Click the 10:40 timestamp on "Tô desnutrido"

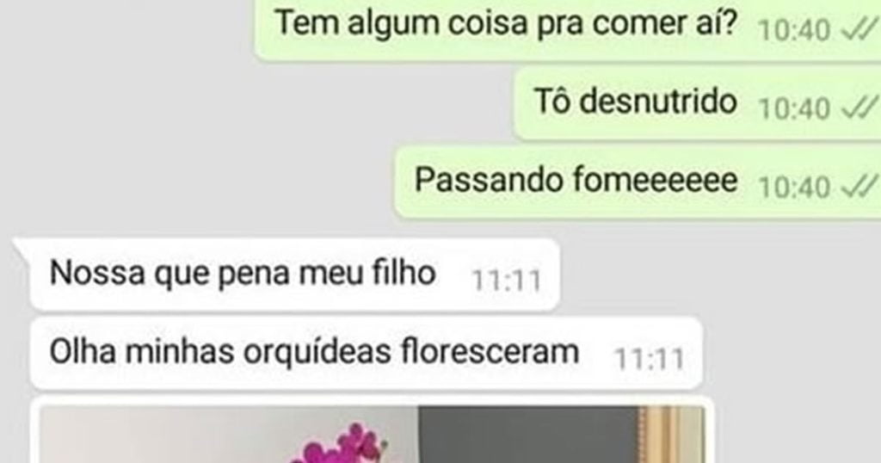tap(794, 108)
